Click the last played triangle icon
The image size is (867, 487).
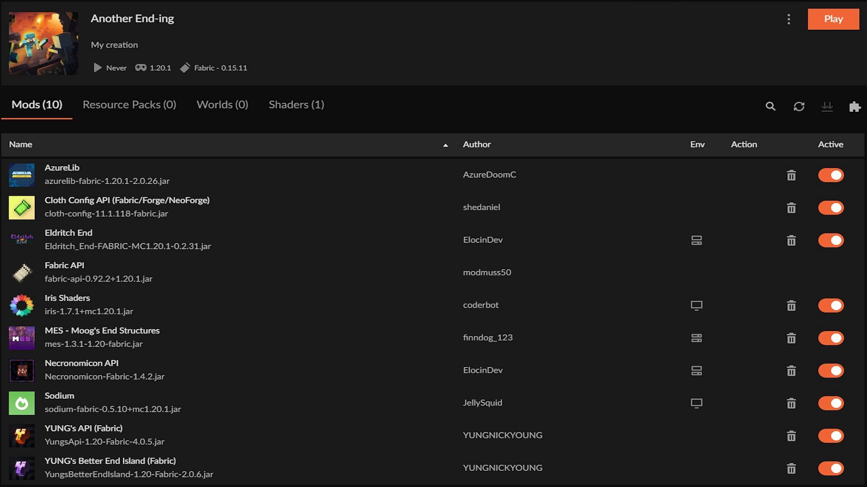(97, 68)
